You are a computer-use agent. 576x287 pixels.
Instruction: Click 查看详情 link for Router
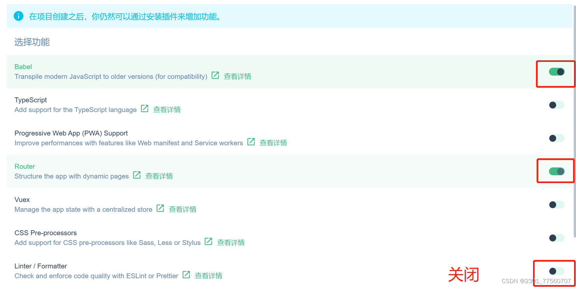click(x=159, y=176)
